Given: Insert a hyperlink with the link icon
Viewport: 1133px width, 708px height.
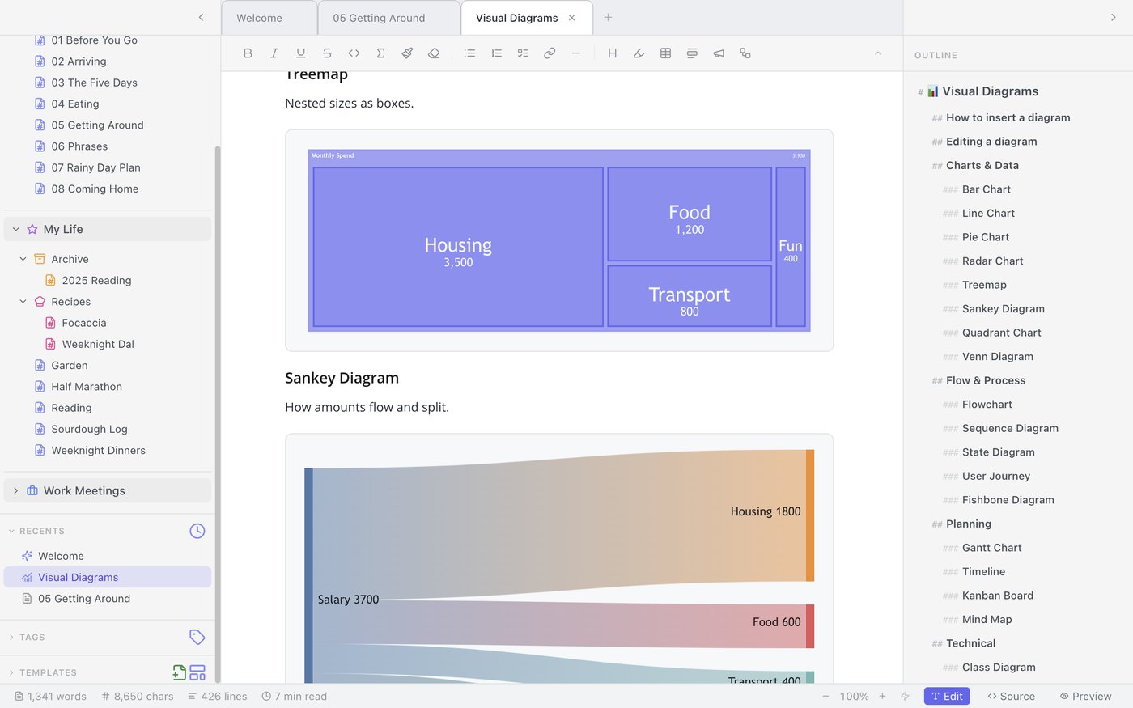Looking at the screenshot, I should 550,53.
